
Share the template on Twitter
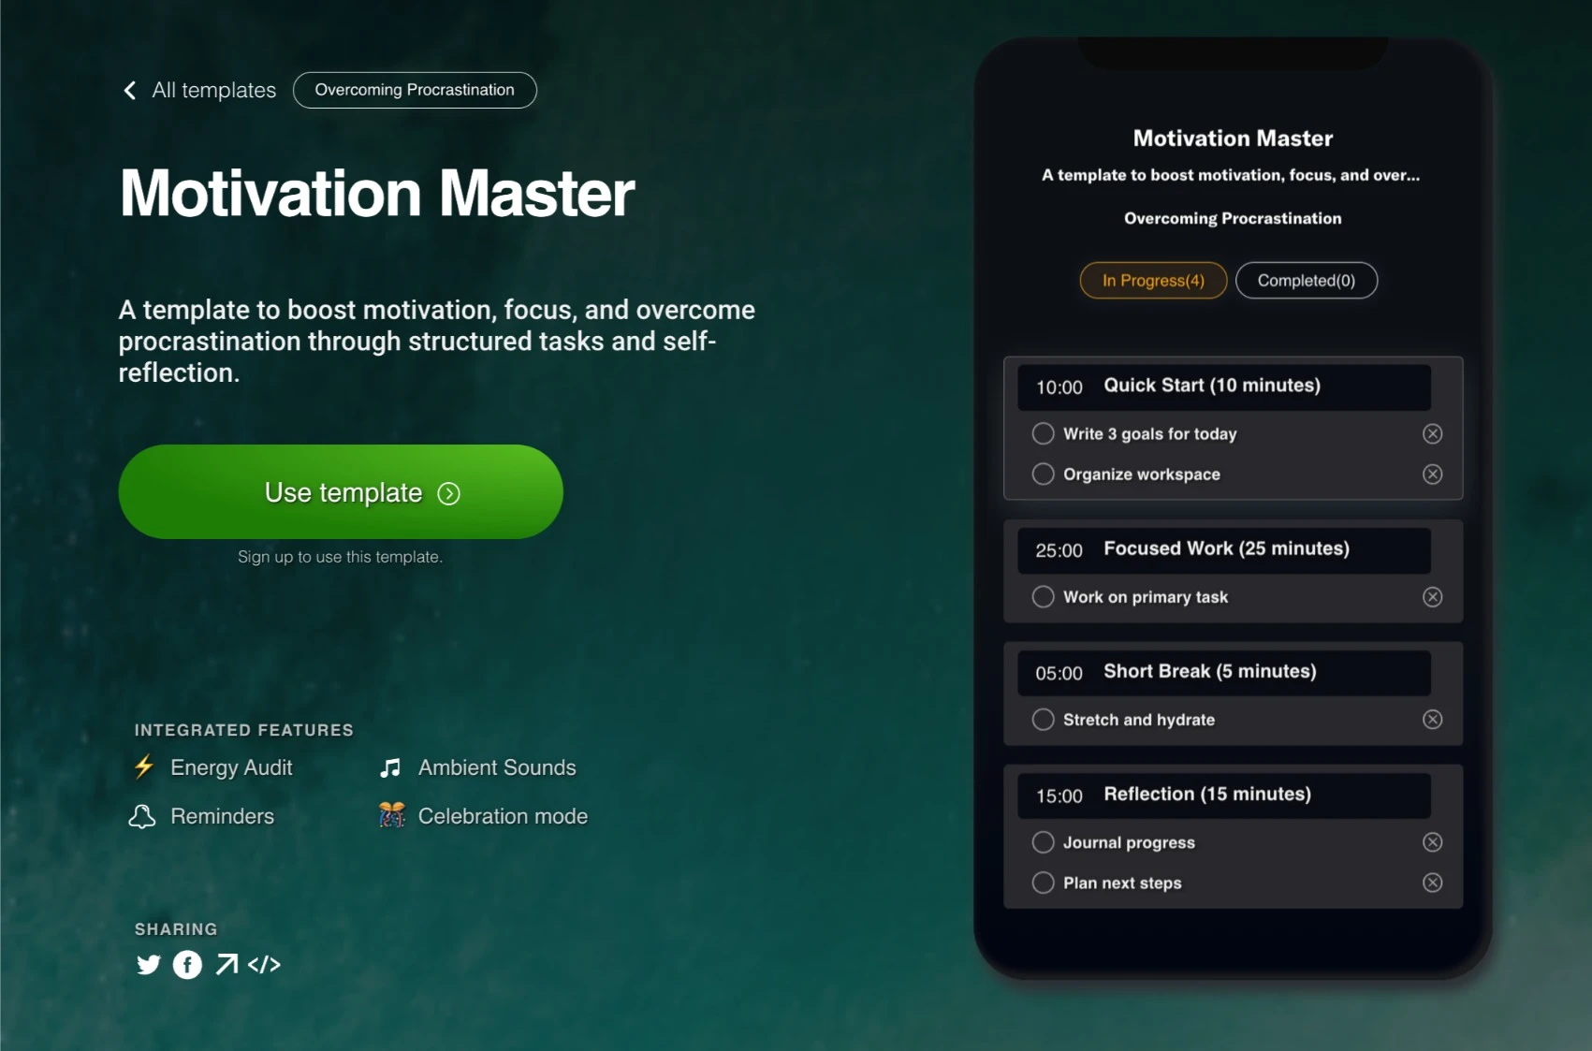[x=147, y=965]
